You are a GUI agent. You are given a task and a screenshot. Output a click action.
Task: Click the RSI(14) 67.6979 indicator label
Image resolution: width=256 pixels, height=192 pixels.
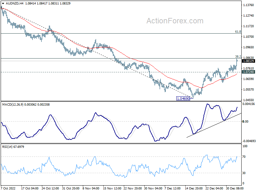pyautogui.click(x=13, y=147)
